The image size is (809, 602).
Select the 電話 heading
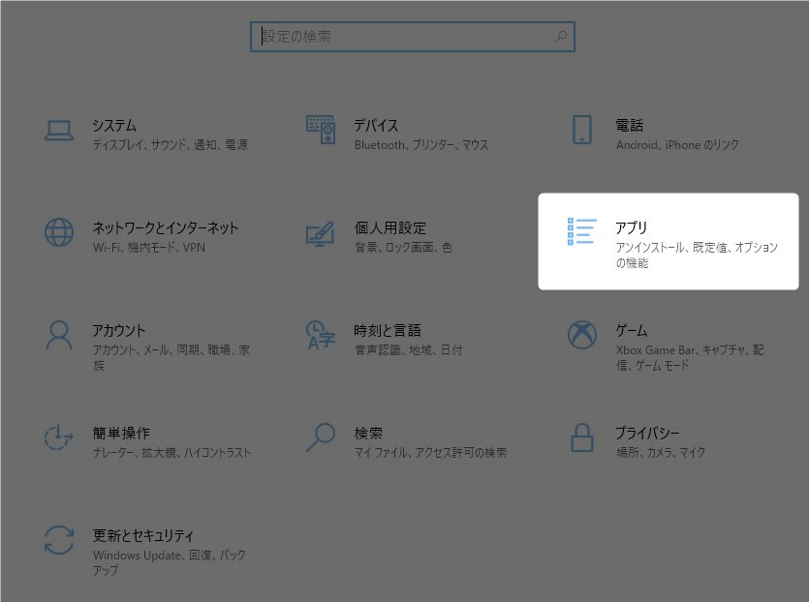[630, 125]
